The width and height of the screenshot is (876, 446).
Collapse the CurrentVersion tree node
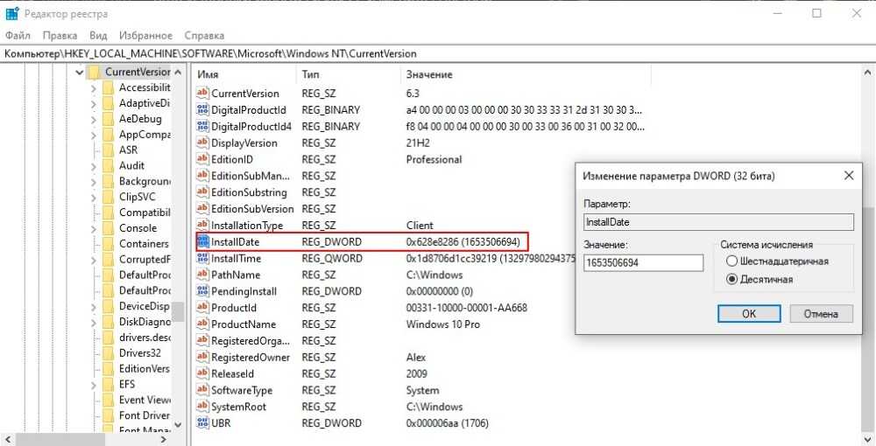(x=79, y=72)
